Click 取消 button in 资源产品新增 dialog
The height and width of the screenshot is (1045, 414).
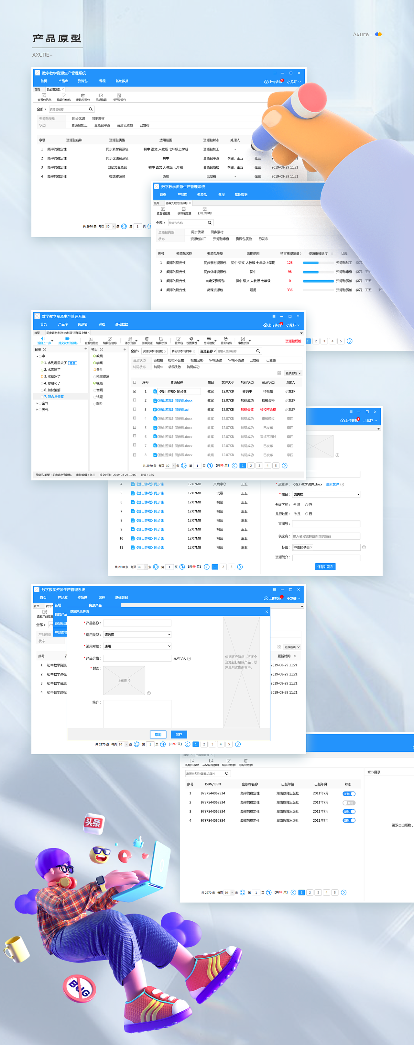point(158,735)
